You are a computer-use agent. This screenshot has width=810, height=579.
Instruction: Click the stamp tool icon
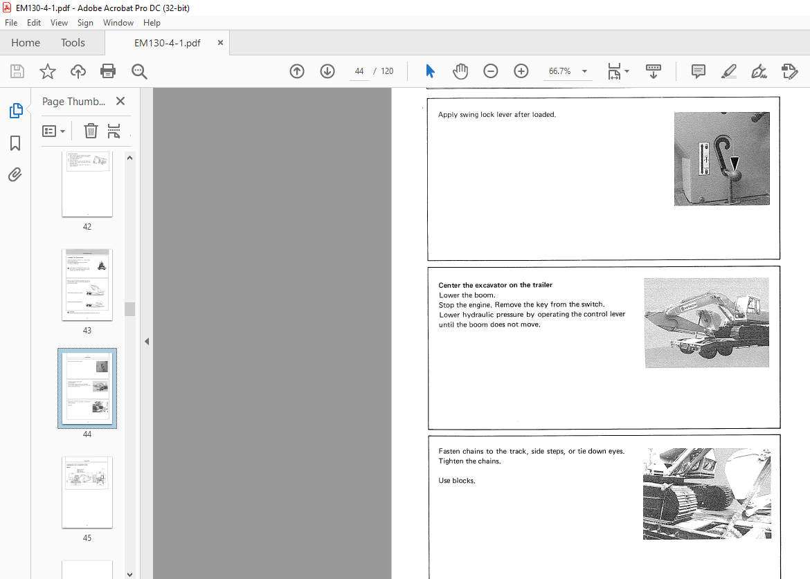pos(790,71)
